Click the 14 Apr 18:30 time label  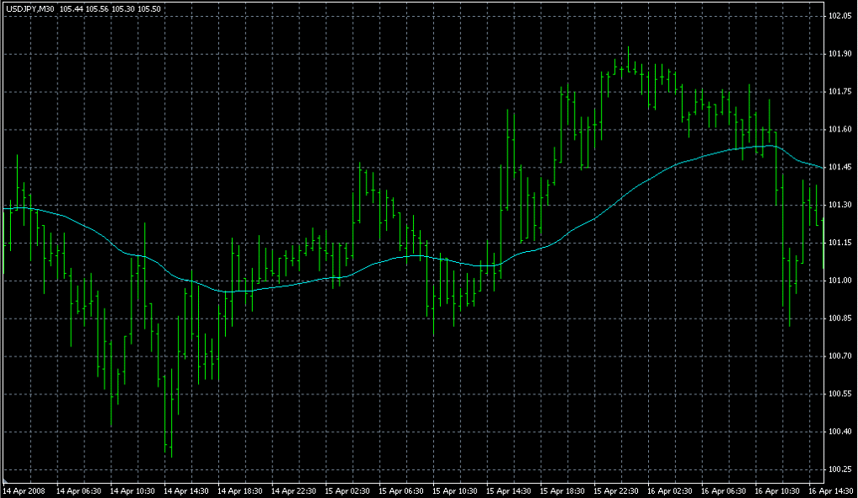tap(239, 490)
